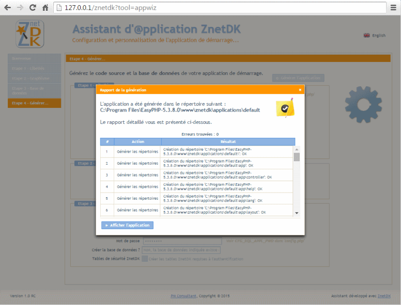
Task: Close the Rapport de la génération dialog
Action: [300, 90]
